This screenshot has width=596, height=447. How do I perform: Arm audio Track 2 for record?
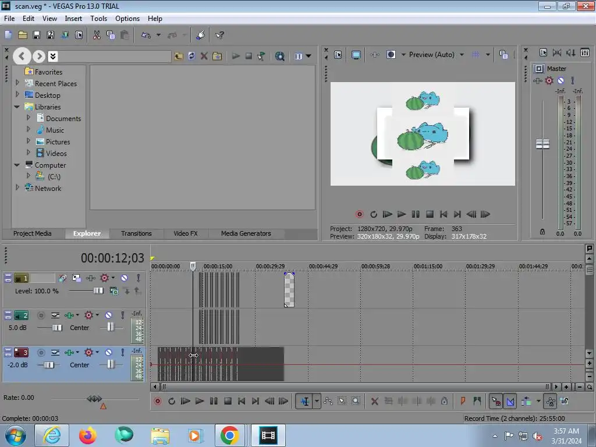tap(41, 315)
